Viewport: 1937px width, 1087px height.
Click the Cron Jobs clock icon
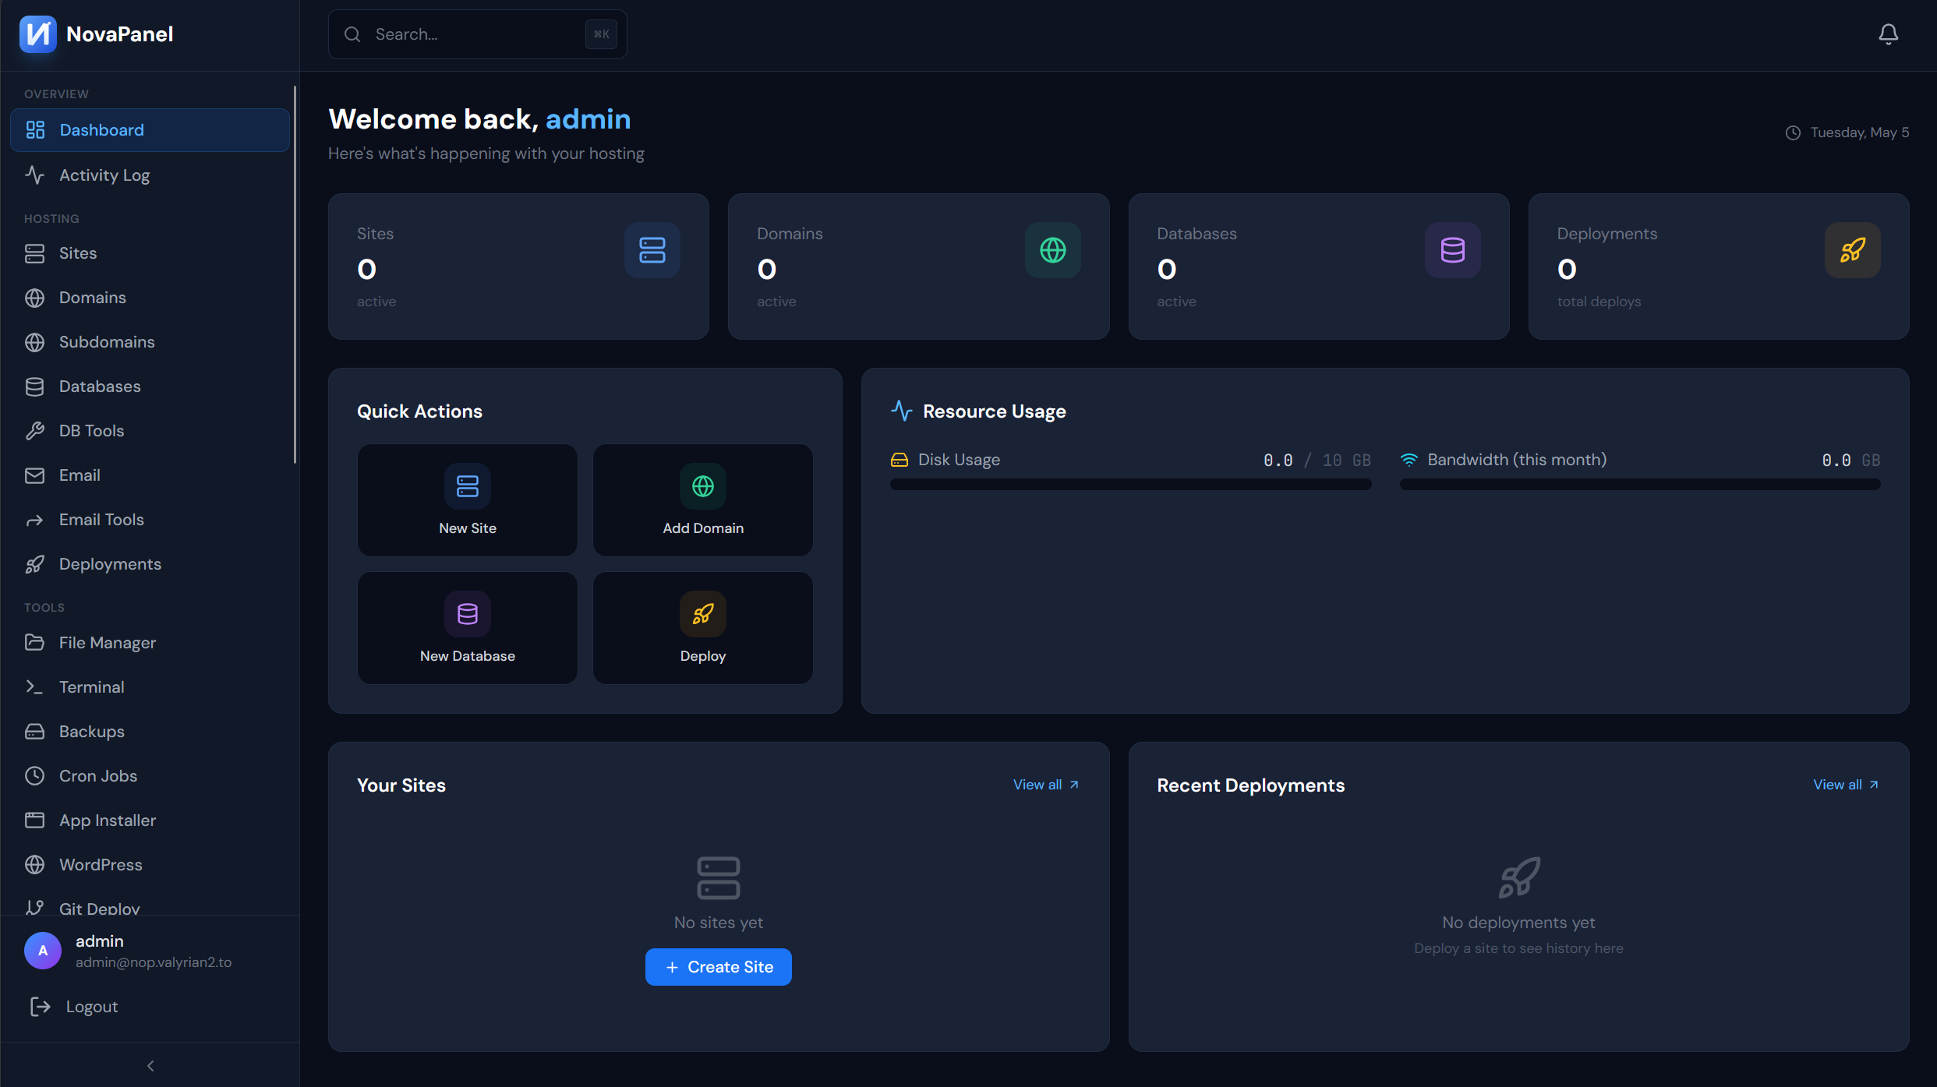(34, 776)
